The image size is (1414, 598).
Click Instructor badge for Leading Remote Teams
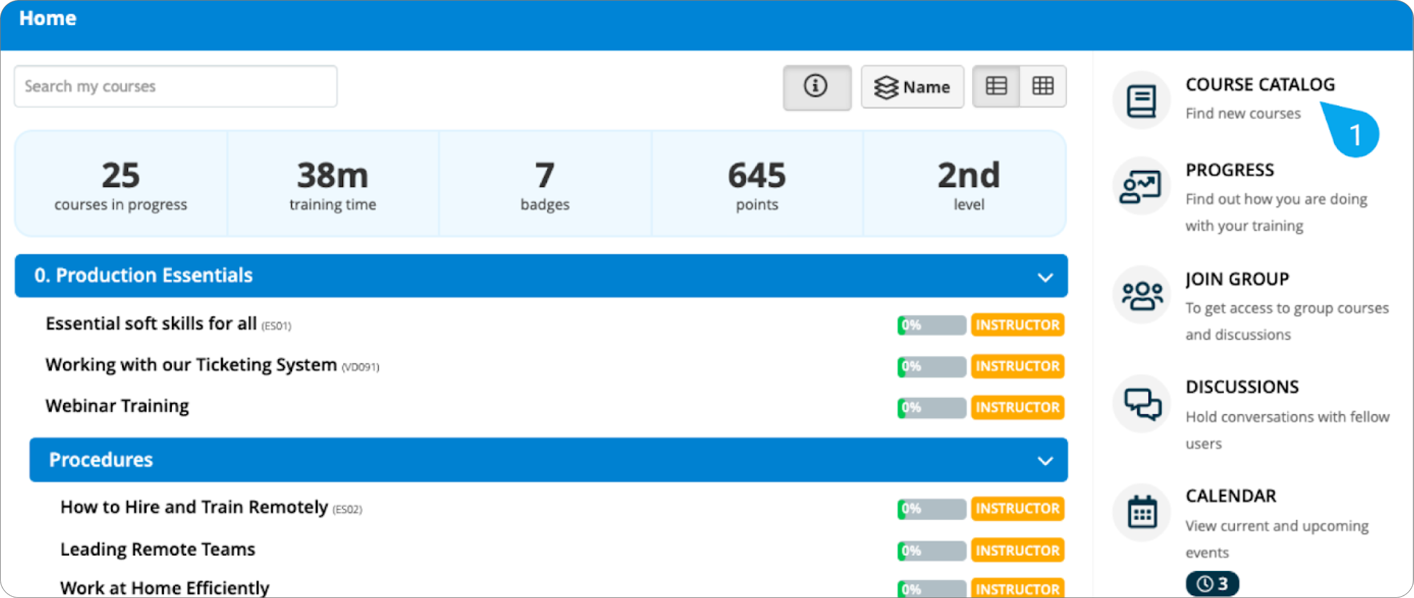point(1017,550)
